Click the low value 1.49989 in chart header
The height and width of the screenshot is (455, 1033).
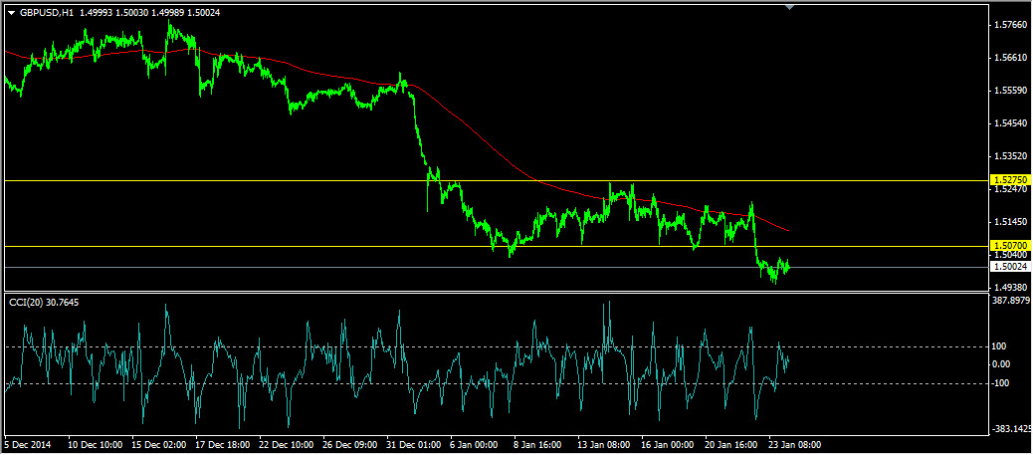tap(167, 13)
